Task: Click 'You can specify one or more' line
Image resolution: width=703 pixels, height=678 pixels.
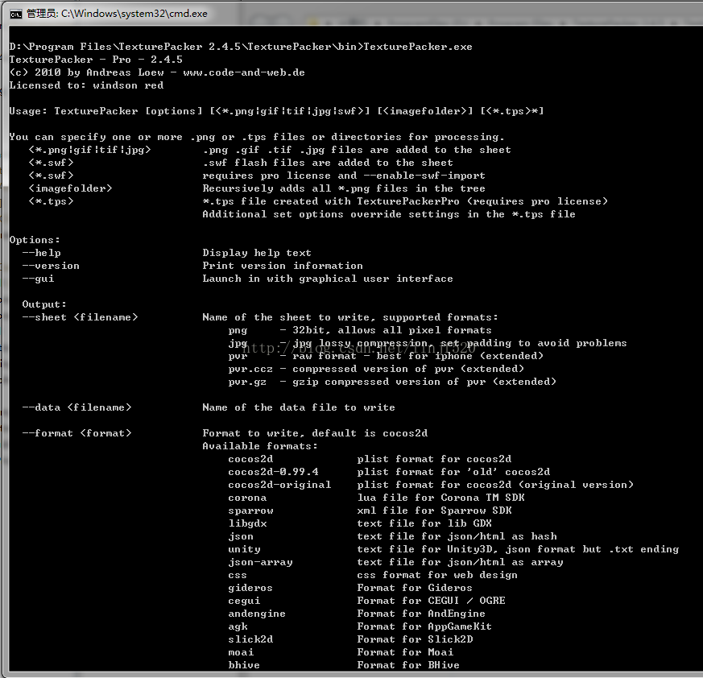Action: [x=257, y=137]
